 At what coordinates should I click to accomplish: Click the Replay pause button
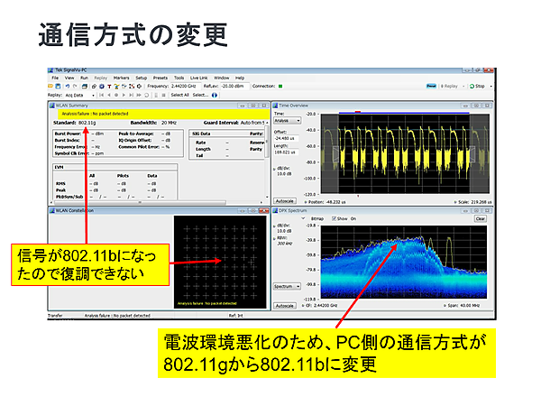click(x=156, y=95)
